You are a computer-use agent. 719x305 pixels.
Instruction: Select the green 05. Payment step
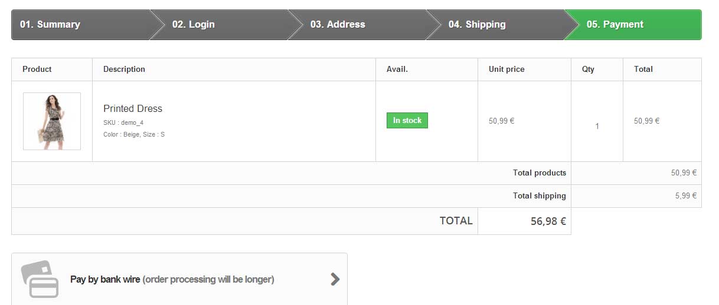615,25
